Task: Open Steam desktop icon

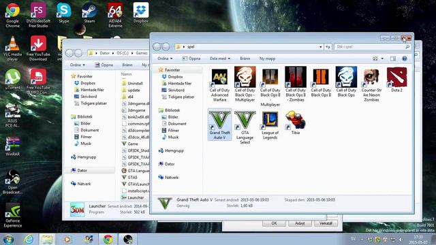Action: click(x=89, y=13)
